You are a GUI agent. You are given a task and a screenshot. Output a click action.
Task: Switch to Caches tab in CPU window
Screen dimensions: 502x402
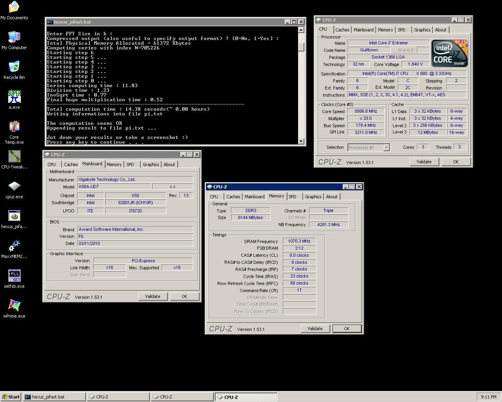[342, 30]
